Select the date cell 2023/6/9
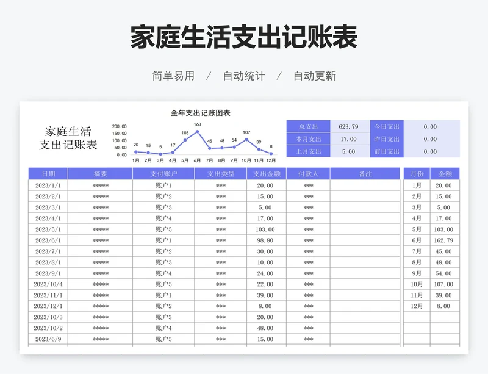488x374 pixels. tap(48, 339)
